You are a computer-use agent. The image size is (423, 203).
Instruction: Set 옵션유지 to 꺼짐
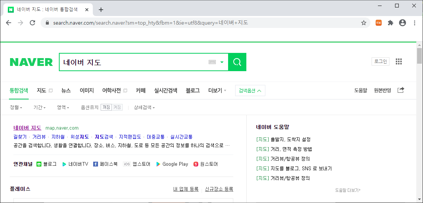click(106, 107)
